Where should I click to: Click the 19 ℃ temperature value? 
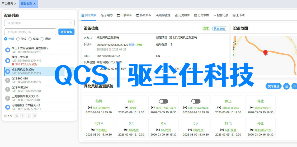228,123
